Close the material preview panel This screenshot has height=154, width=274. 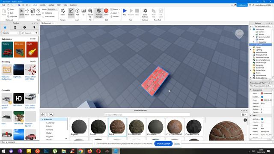tap(245, 120)
